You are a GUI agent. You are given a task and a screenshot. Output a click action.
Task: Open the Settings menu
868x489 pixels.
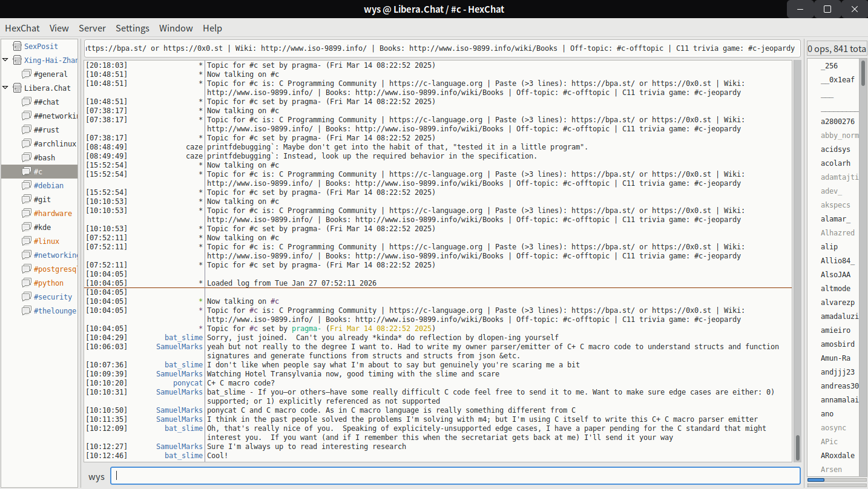pyautogui.click(x=132, y=28)
